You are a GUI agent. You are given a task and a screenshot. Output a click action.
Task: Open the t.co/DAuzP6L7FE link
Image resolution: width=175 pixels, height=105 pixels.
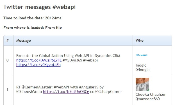[x=39, y=60]
